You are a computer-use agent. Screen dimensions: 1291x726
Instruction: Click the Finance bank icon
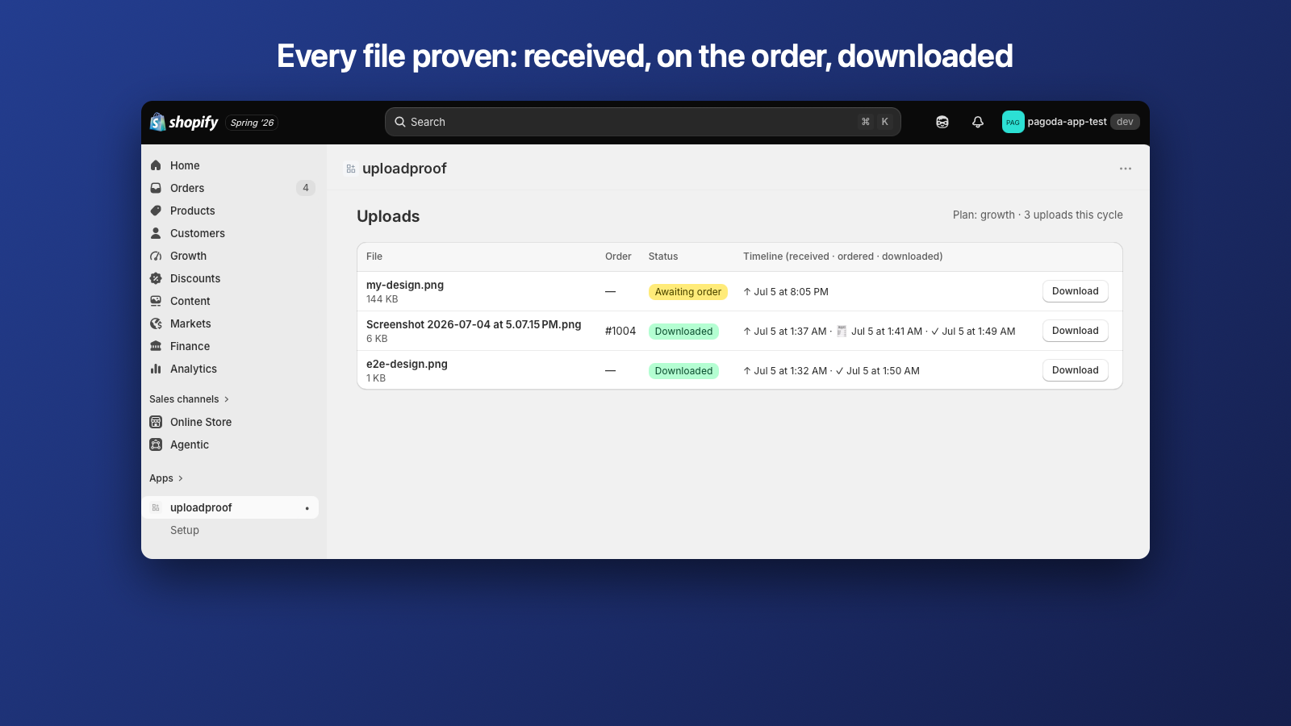(156, 346)
